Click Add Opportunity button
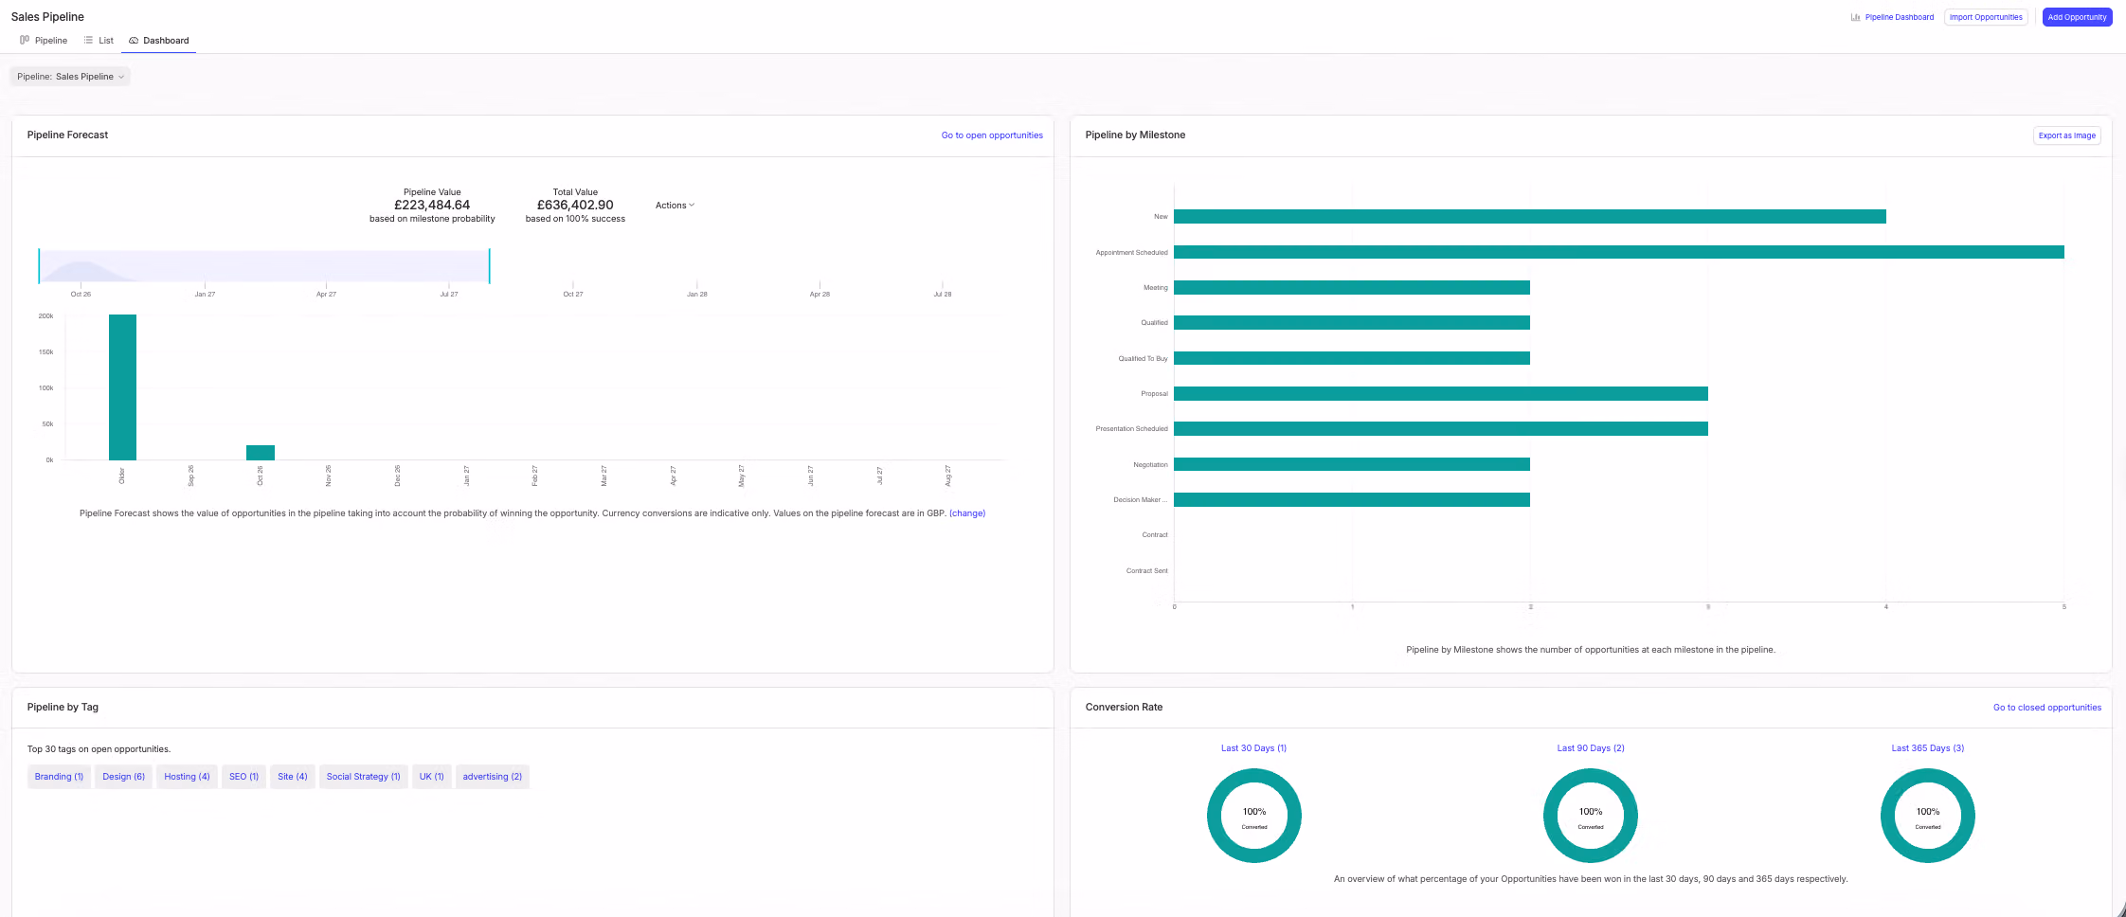This screenshot has width=2126, height=917. [2077, 17]
